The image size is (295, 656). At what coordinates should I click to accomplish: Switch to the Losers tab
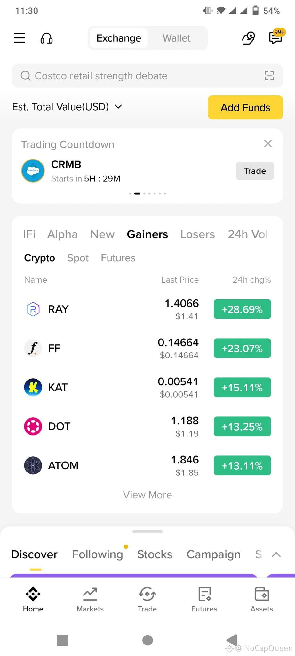pos(197,234)
